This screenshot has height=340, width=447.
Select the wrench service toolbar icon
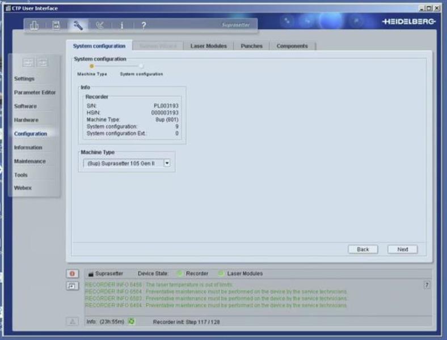78,25
